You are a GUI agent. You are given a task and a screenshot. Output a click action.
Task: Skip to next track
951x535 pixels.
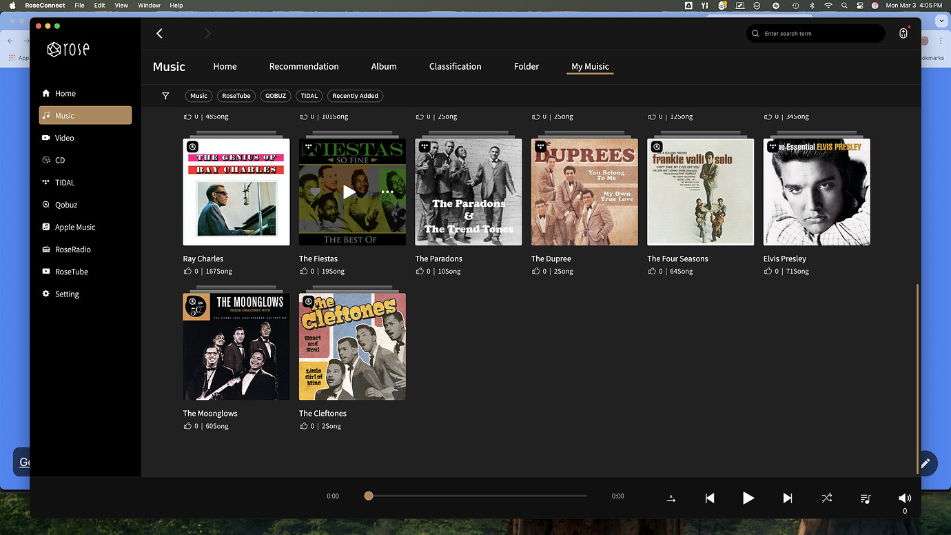tap(787, 498)
